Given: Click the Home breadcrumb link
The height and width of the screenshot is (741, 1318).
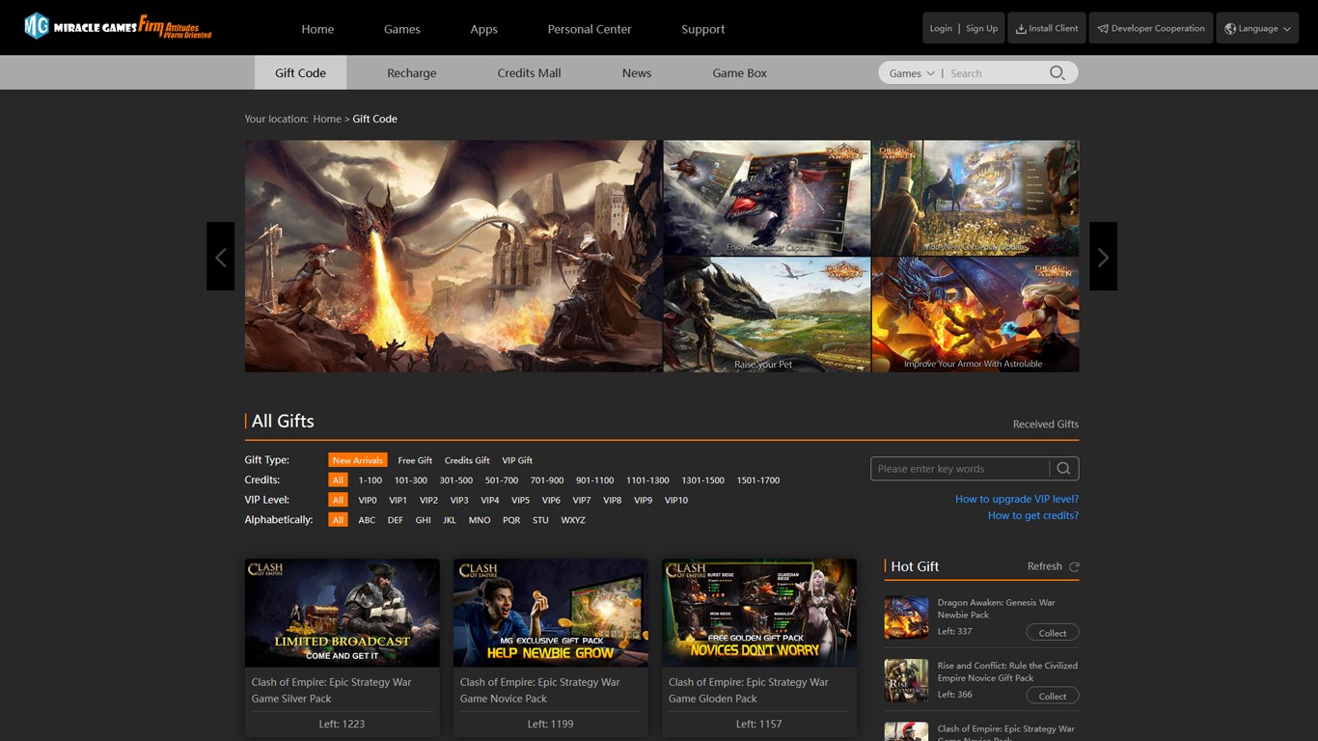Looking at the screenshot, I should [327, 119].
